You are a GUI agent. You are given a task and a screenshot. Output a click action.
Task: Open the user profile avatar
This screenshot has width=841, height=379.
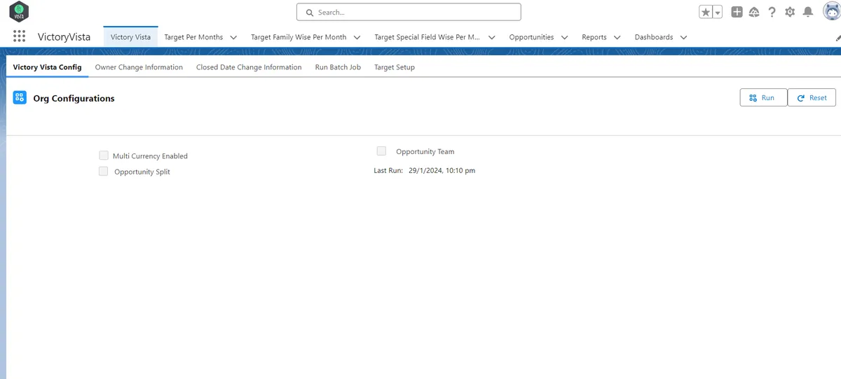click(830, 11)
